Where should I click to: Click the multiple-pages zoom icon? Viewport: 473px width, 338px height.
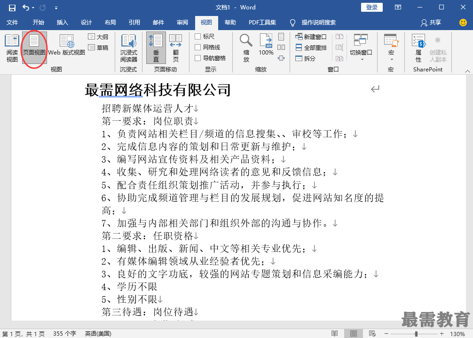[281, 47]
